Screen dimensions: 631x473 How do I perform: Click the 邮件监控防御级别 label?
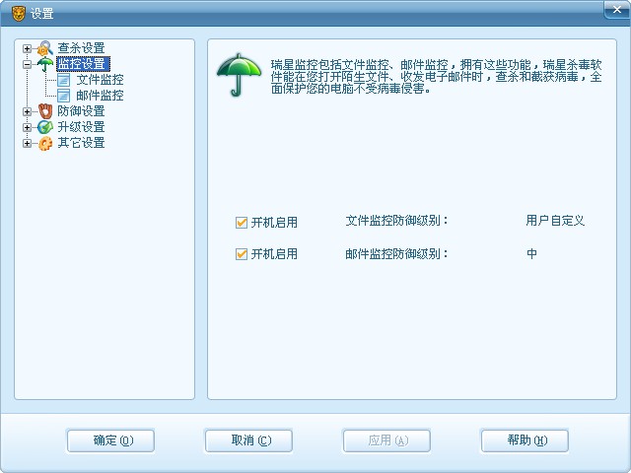pyautogui.click(x=396, y=254)
